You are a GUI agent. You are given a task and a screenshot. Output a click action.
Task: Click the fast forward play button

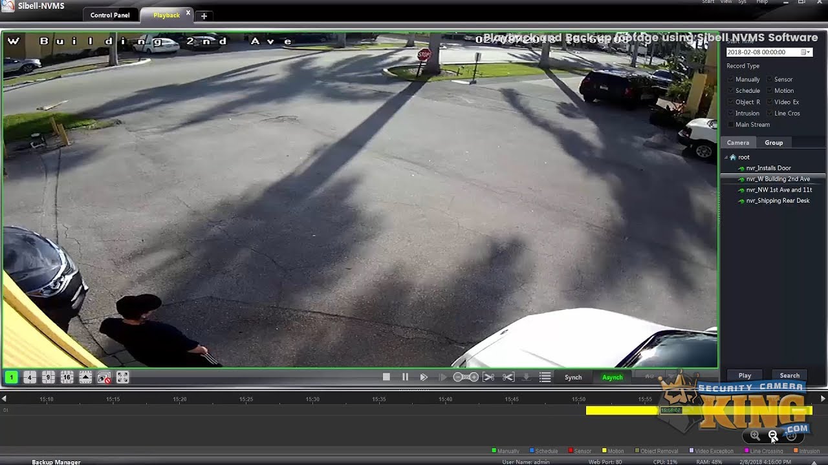click(x=424, y=377)
